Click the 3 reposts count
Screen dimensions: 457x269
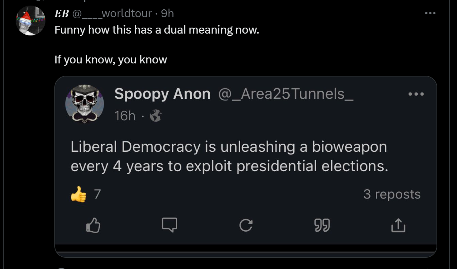click(x=392, y=194)
